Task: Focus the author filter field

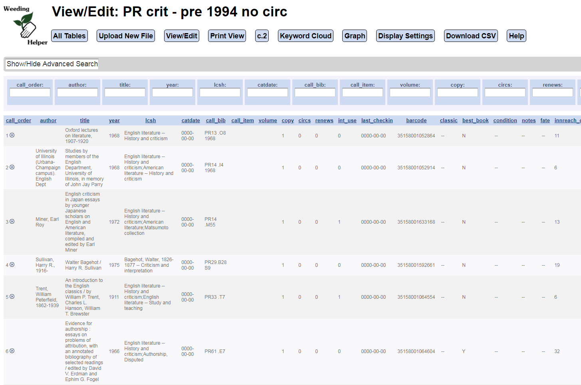Action: (77, 93)
